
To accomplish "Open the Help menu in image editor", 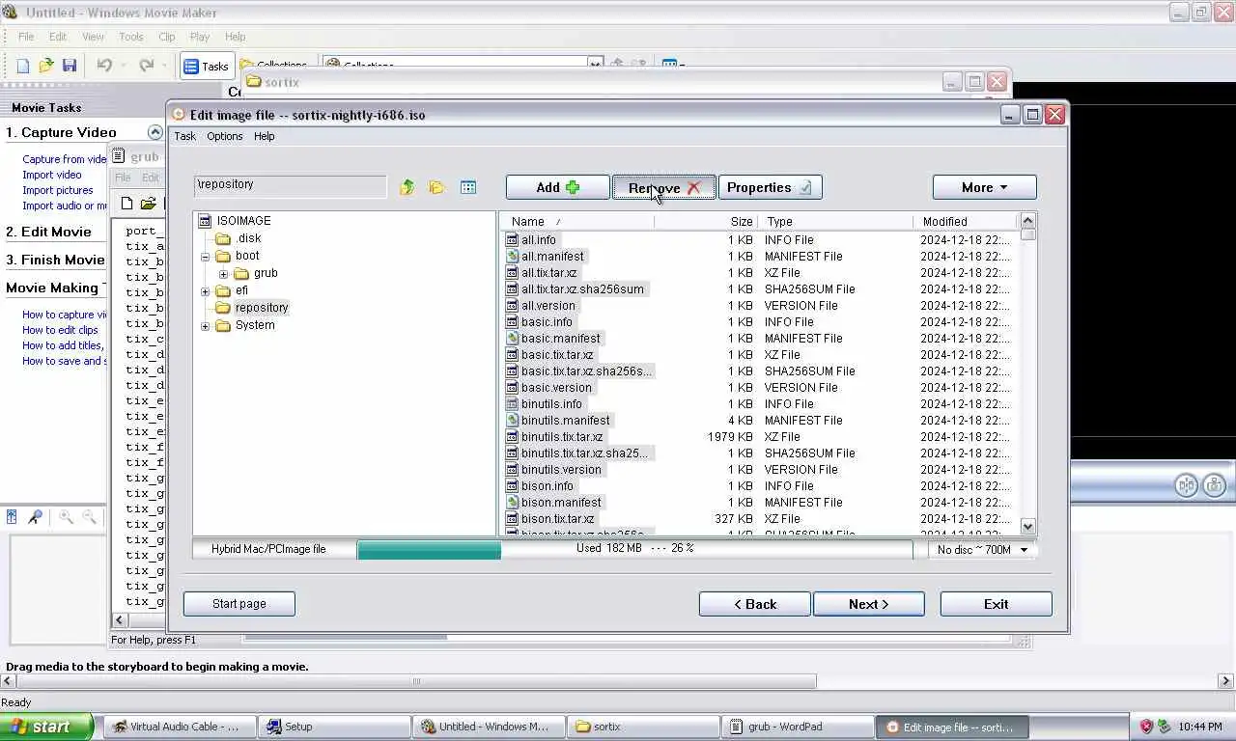I will (264, 136).
